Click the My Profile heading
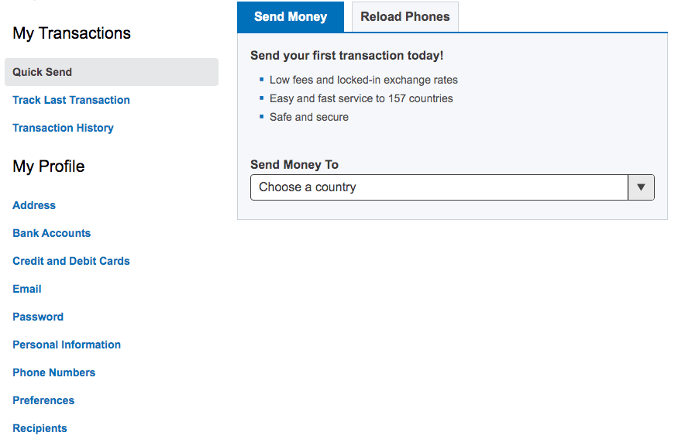Screen dimensions: 678x446 tap(49, 166)
